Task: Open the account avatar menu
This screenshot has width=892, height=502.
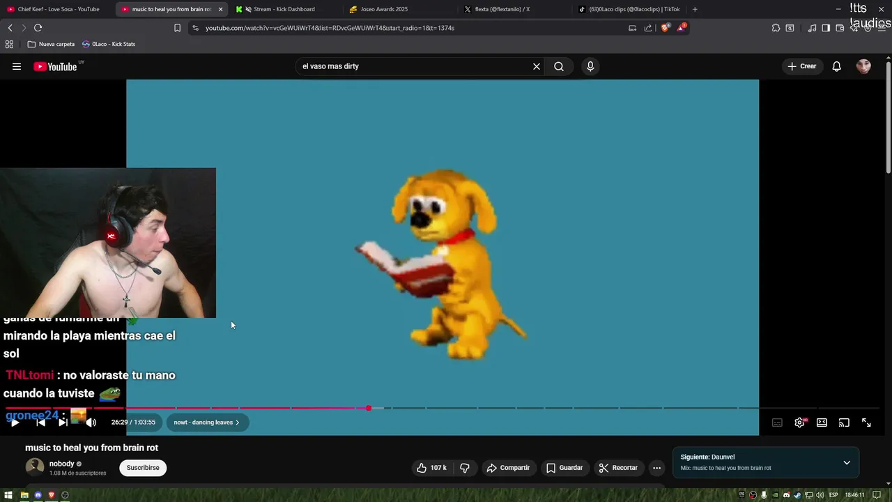Action: pyautogui.click(x=863, y=66)
